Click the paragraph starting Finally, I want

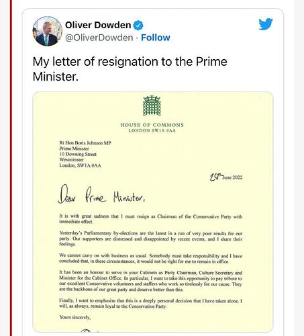[151, 303]
